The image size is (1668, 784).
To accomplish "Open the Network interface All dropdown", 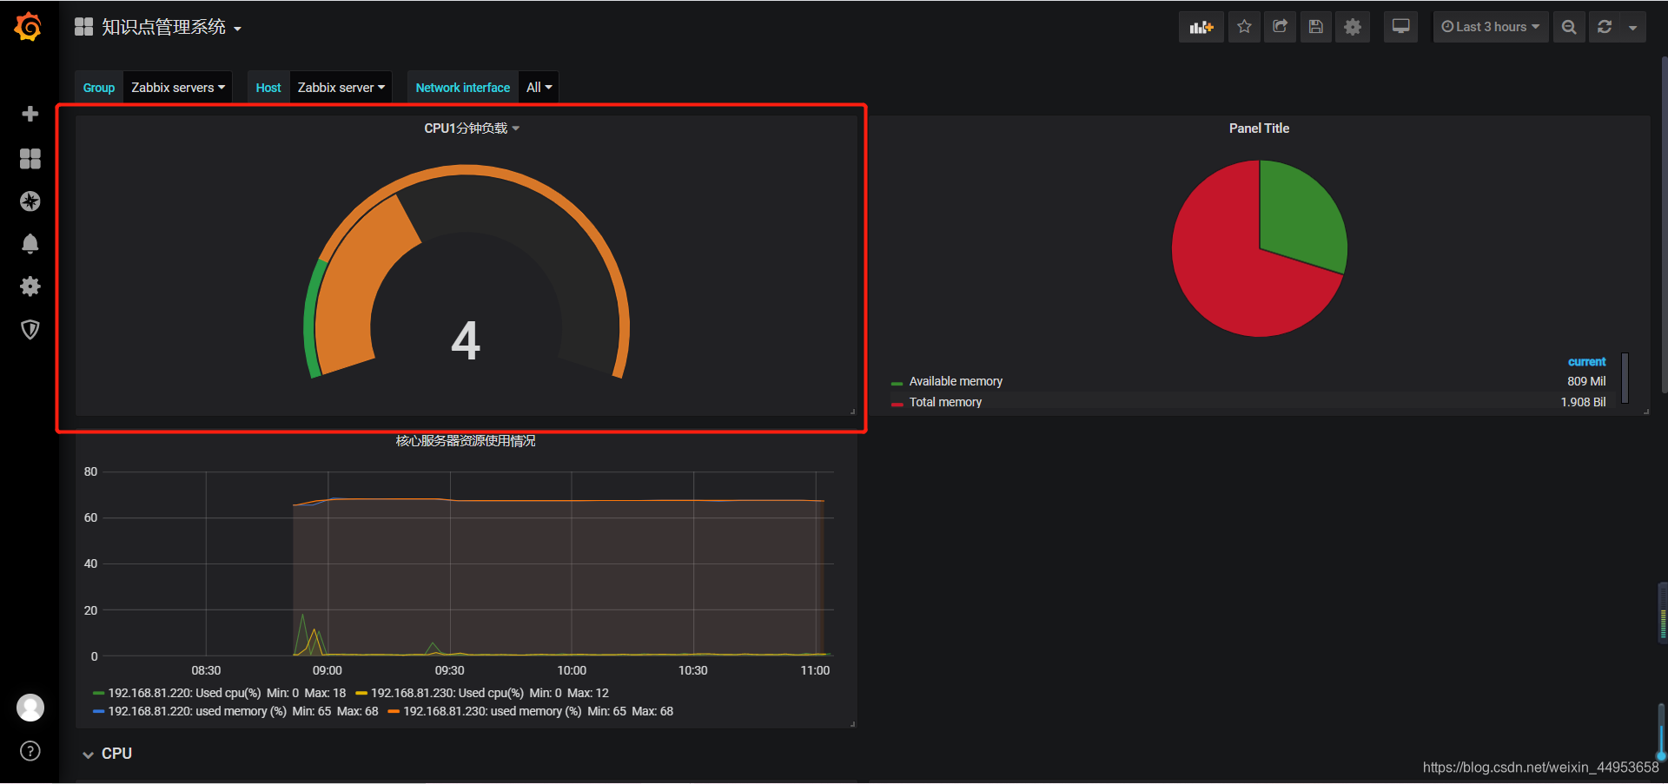I will (539, 88).
